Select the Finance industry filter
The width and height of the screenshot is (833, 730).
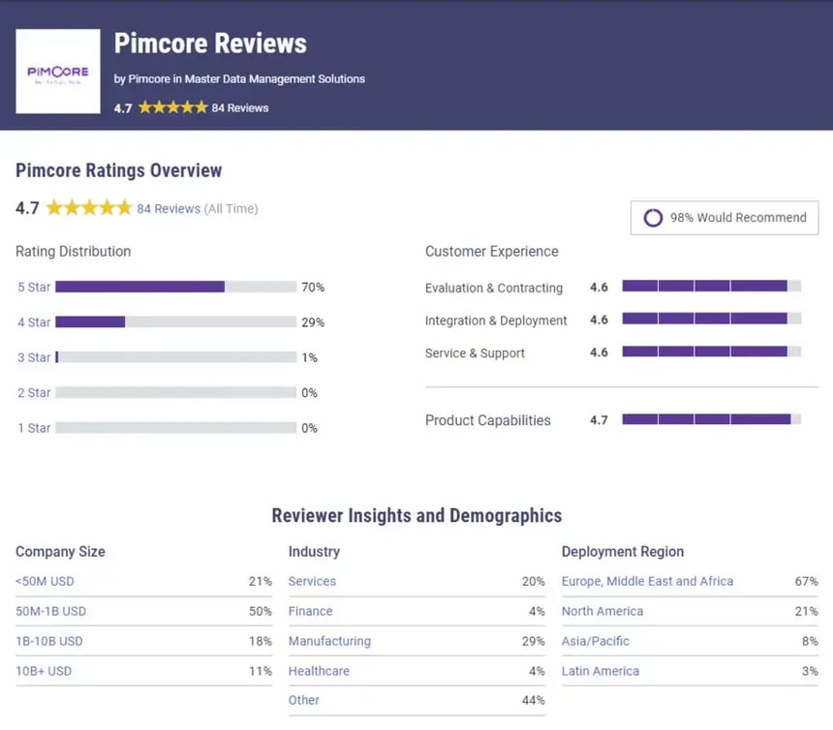tap(310, 611)
